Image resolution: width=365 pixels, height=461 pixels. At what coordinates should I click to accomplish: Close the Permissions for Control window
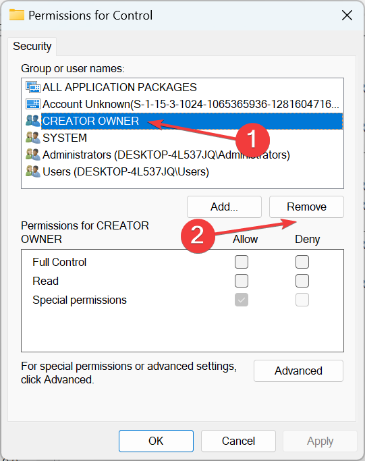[347, 15]
